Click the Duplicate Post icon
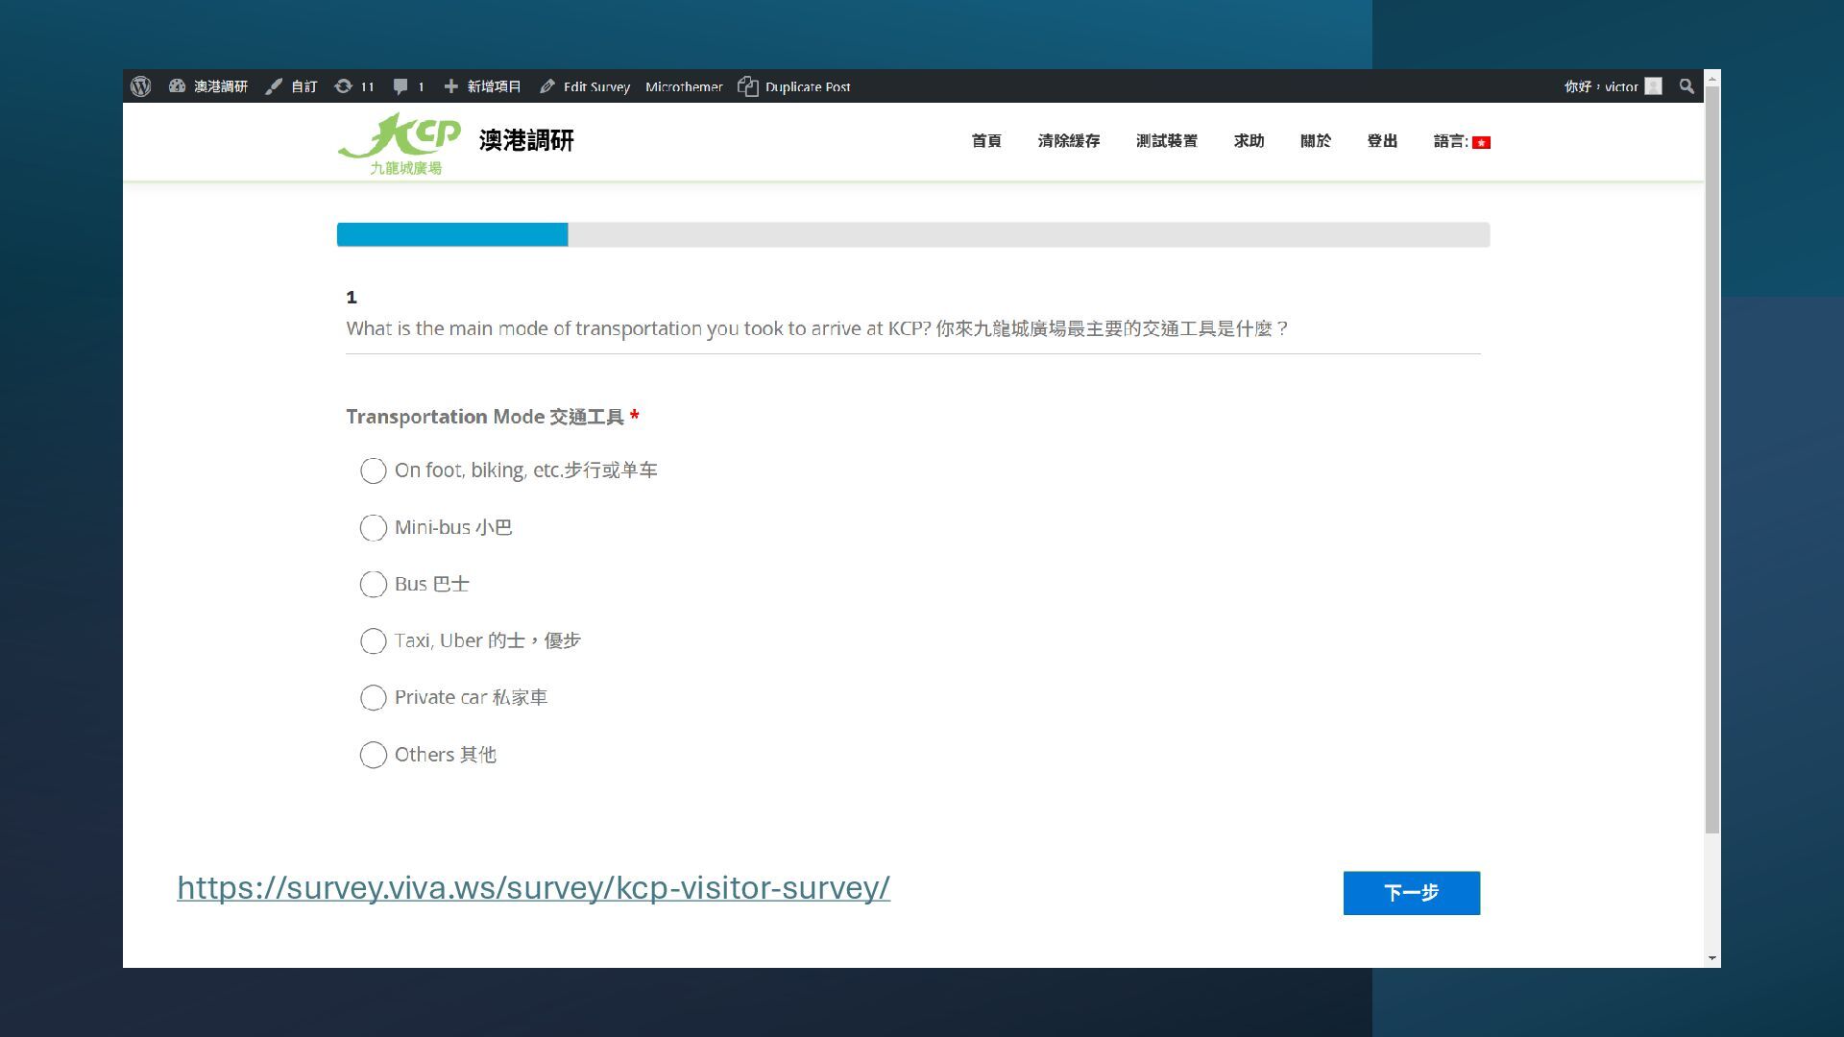Image resolution: width=1844 pixels, height=1037 pixels. pyautogui.click(x=748, y=86)
